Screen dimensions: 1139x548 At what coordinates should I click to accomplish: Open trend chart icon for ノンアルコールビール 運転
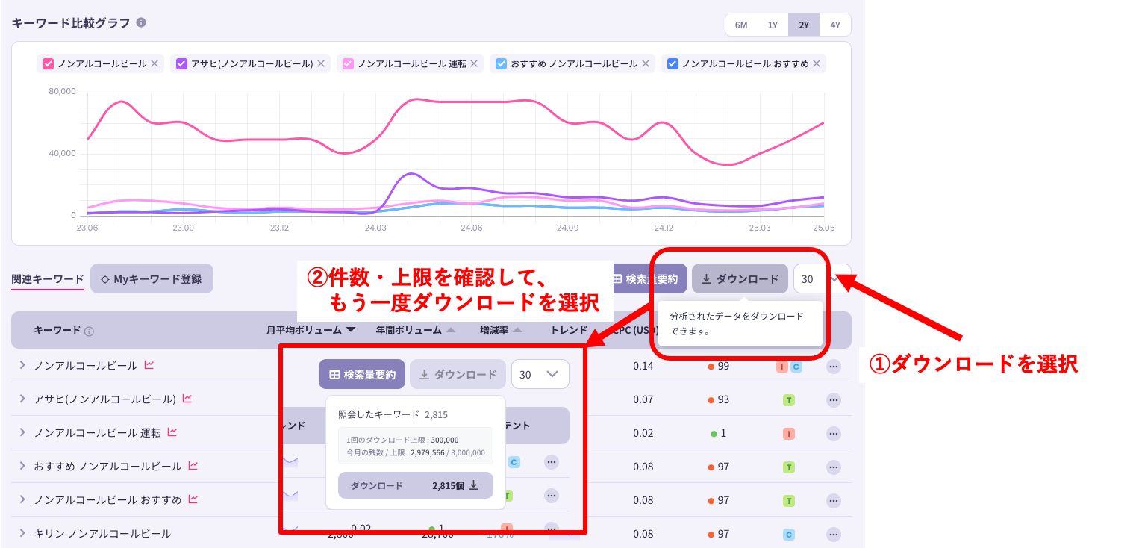point(172,432)
